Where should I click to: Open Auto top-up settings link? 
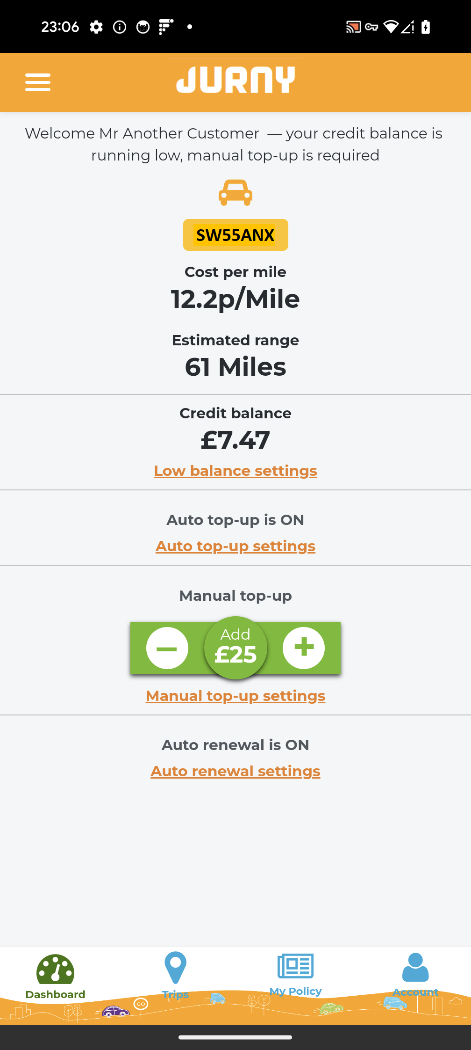pyautogui.click(x=235, y=546)
